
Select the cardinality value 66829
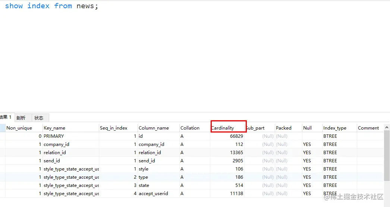click(227, 136)
